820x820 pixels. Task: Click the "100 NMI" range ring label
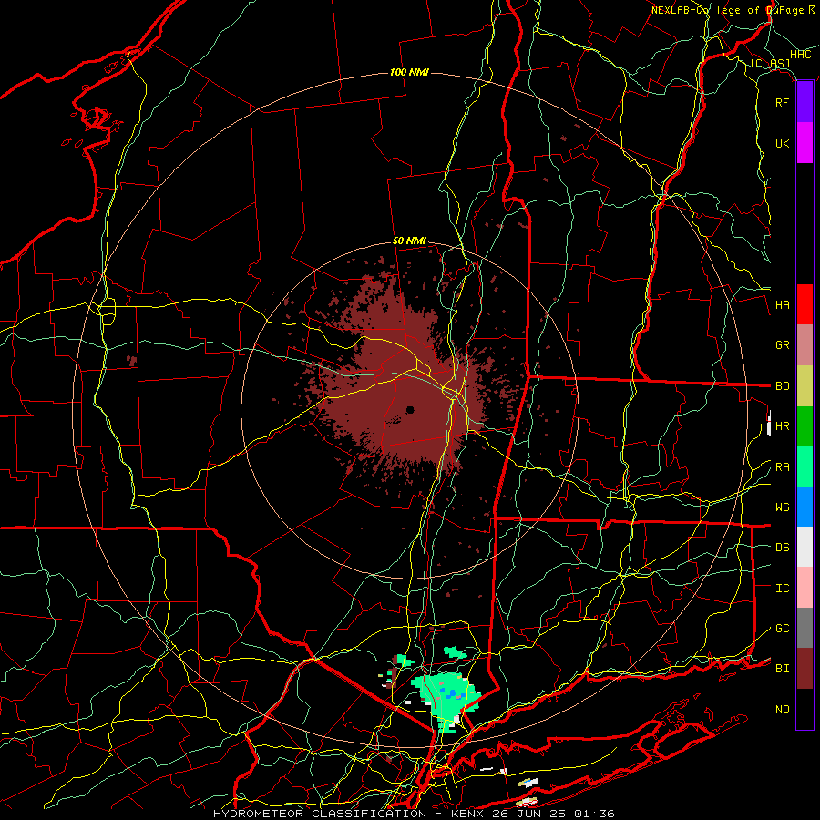pyautogui.click(x=409, y=72)
